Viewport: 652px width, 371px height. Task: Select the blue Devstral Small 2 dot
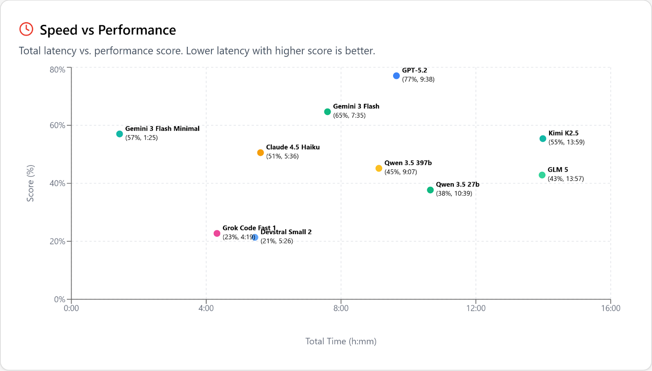255,237
